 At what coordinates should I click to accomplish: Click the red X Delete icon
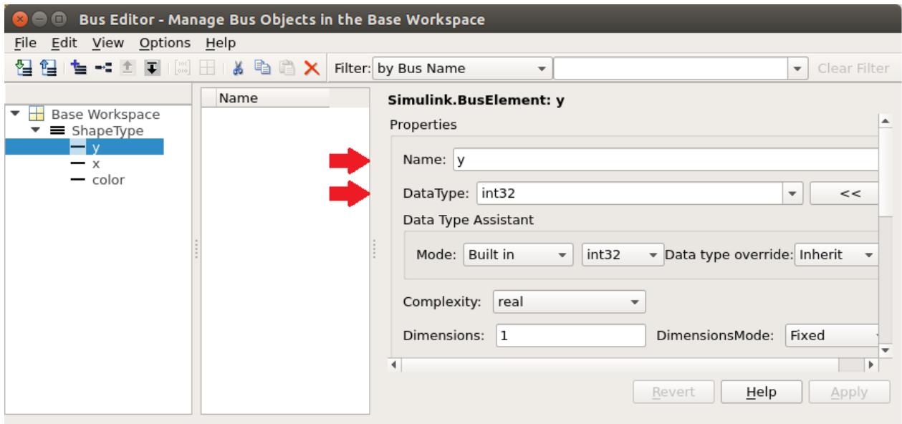point(311,69)
